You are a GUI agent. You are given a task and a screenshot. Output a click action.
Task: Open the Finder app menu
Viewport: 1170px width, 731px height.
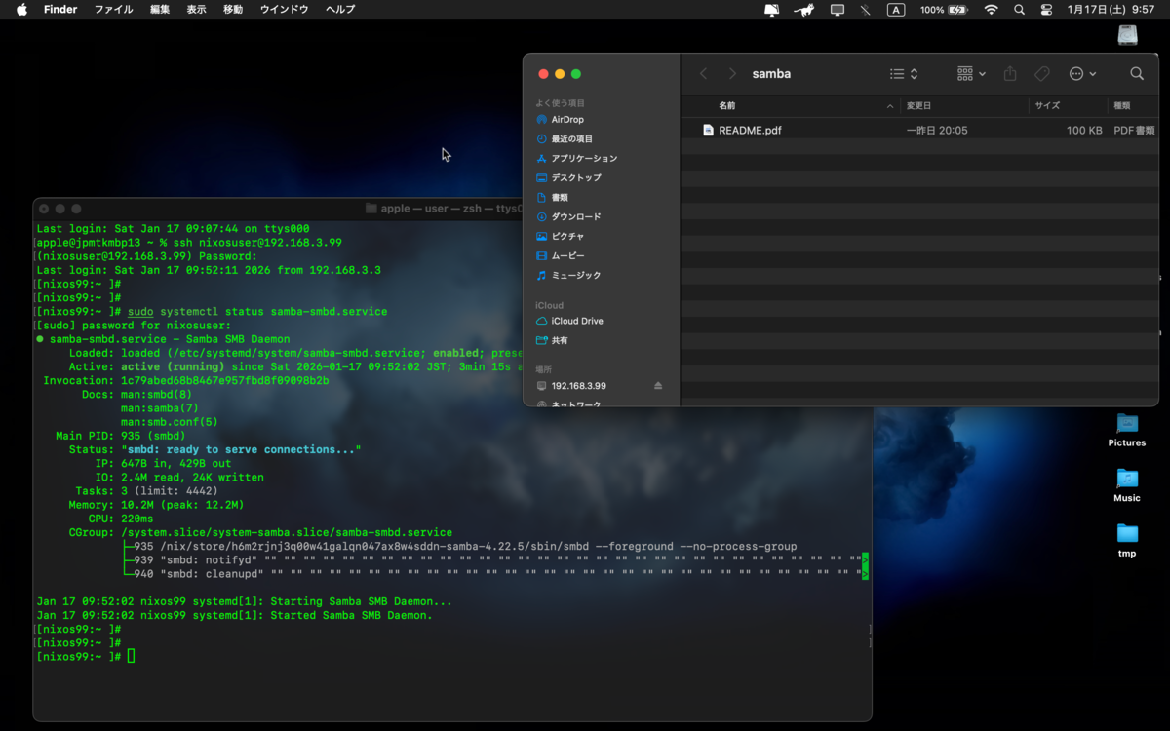click(x=60, y=10)
